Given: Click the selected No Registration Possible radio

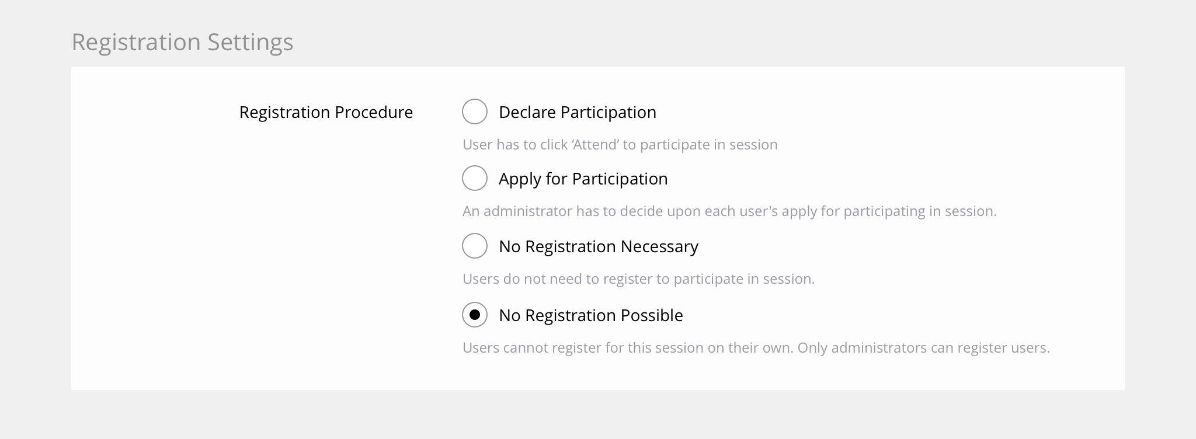Looking at the screenshot, I should (x=475, y=315).
